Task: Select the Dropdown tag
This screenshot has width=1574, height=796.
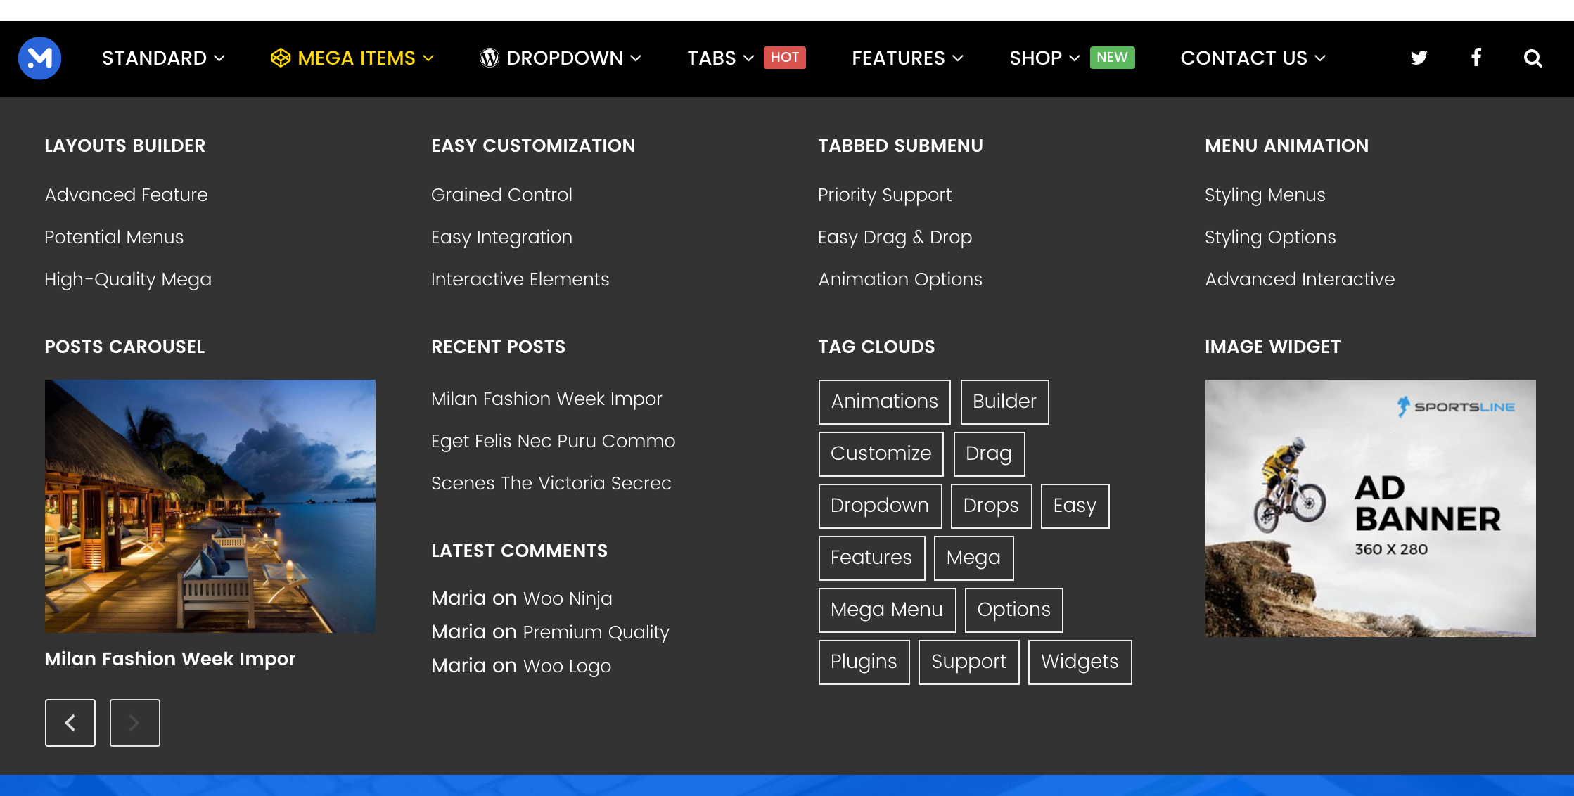Action: coord(880,506)
